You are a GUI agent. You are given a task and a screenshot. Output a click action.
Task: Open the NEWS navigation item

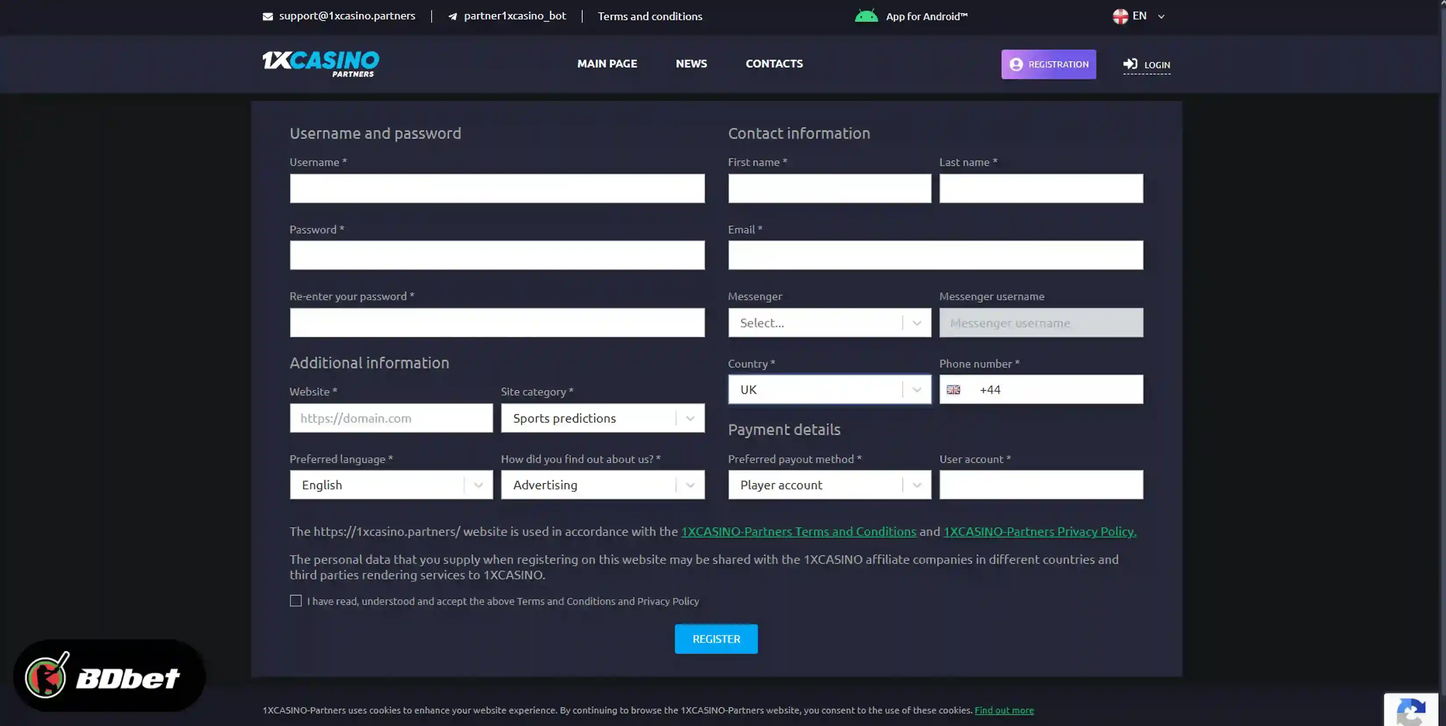pyautogui.click(x=691, y=64)
